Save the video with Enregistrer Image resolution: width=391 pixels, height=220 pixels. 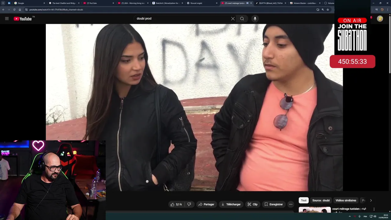click(274, 204)
